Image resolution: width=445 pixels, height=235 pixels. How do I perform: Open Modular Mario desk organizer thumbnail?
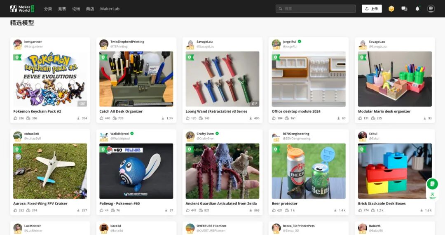395,79
